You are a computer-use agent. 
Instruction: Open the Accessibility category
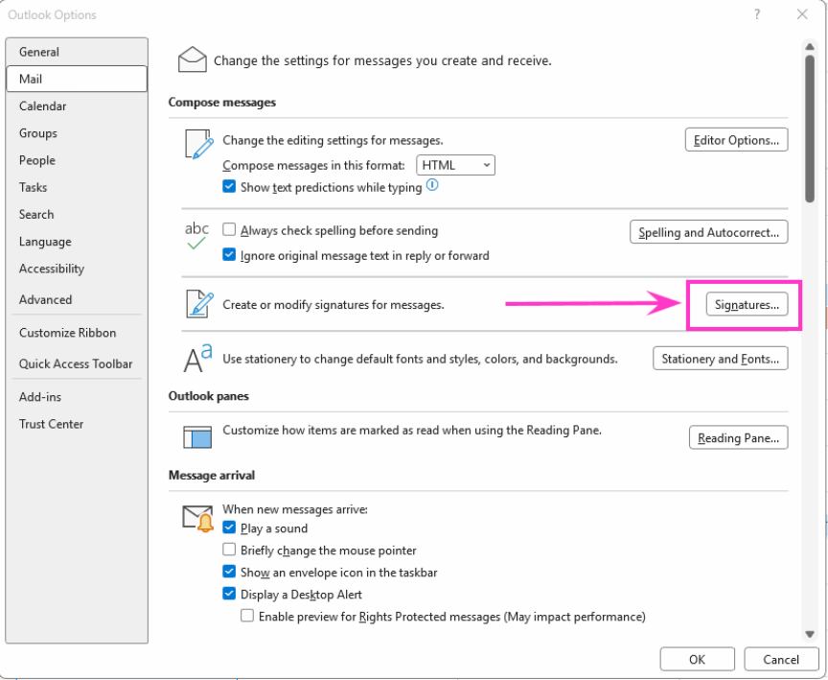pyautogui.click(x=77, y=269)
